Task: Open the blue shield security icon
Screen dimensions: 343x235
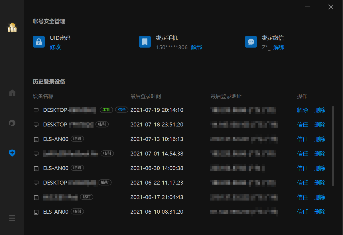Action: click(12, 153)
